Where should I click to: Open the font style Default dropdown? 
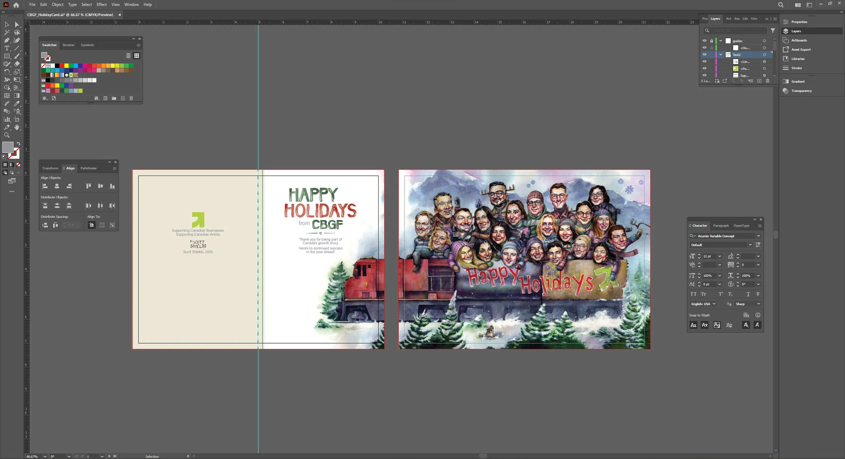pyautogui.click(x=750, y=245)
